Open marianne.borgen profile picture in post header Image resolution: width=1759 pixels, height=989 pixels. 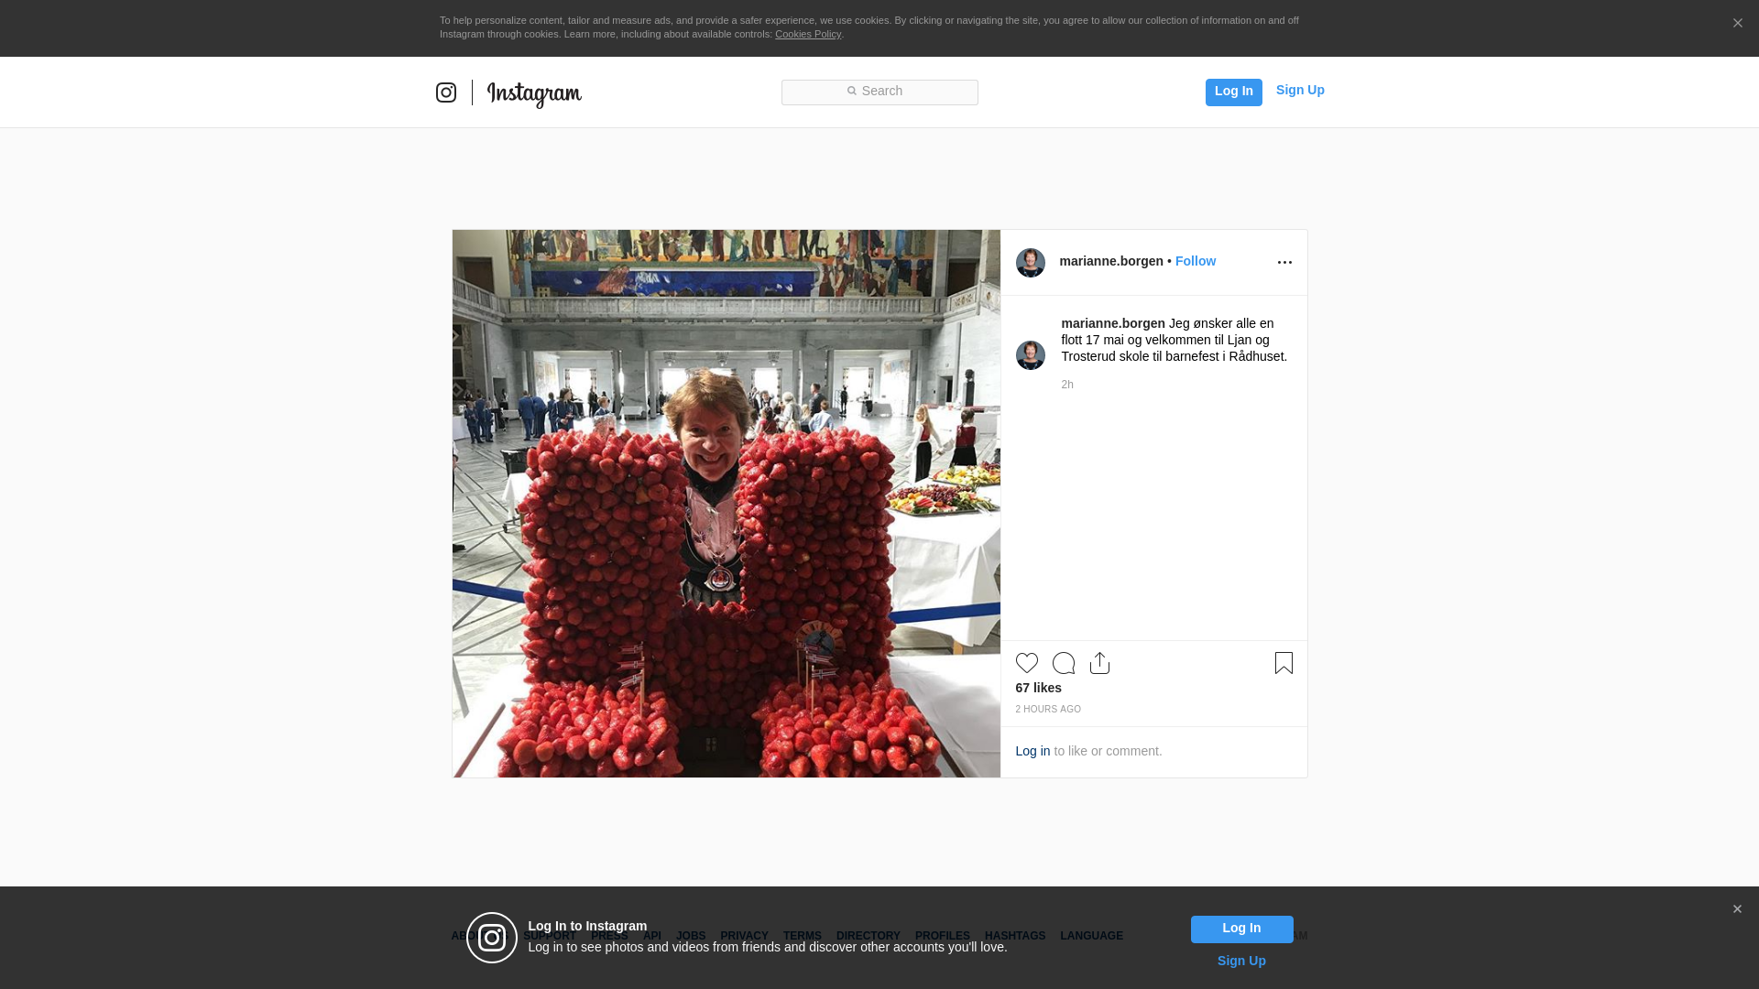click(x=1031, y=263)
